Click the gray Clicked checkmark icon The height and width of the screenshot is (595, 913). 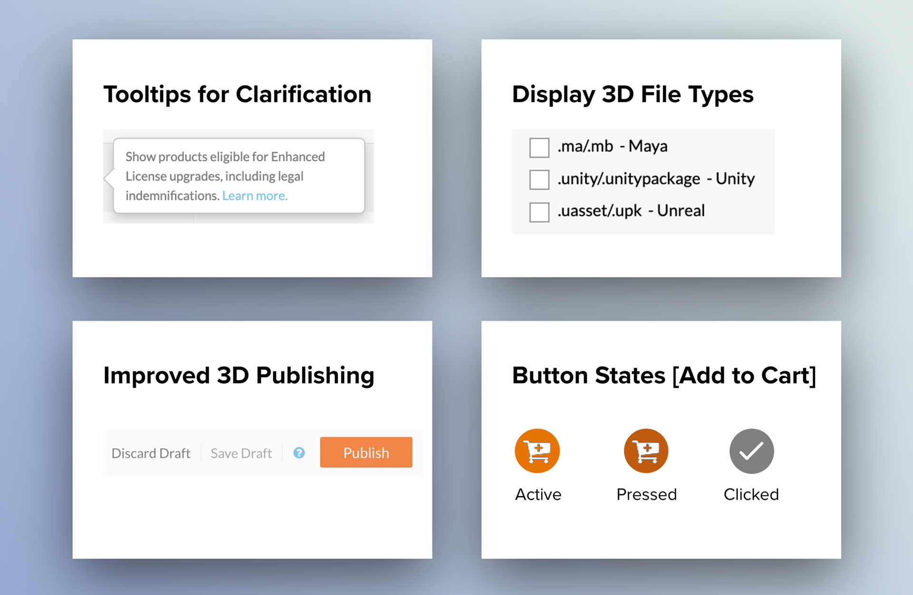coord(751,451)
